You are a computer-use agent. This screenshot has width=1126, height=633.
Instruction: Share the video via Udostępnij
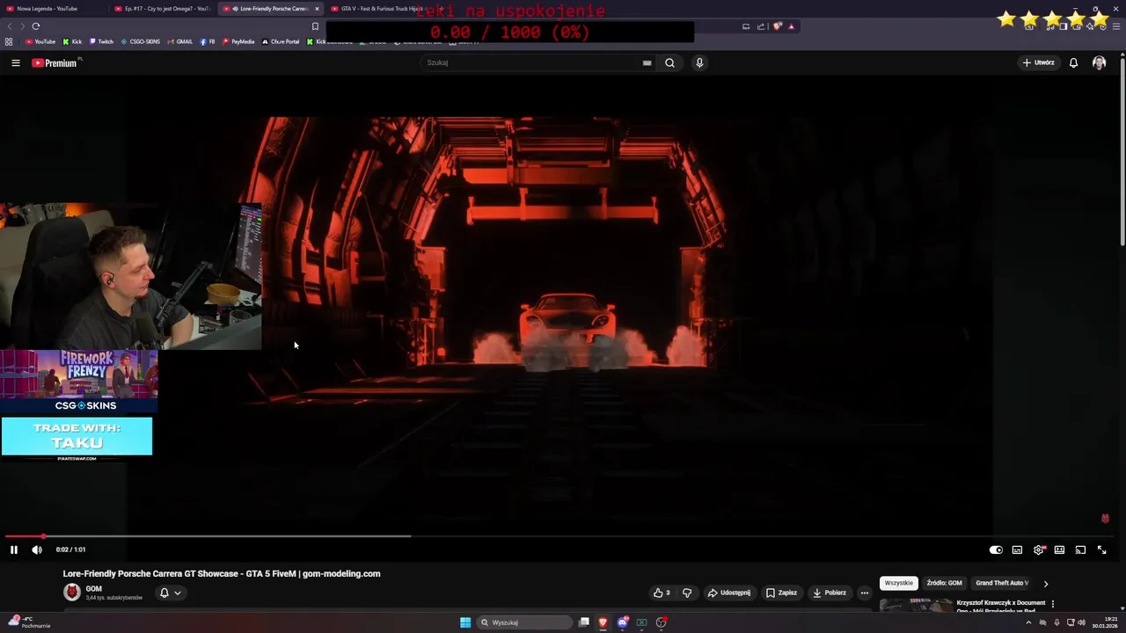tap(729, 593)
